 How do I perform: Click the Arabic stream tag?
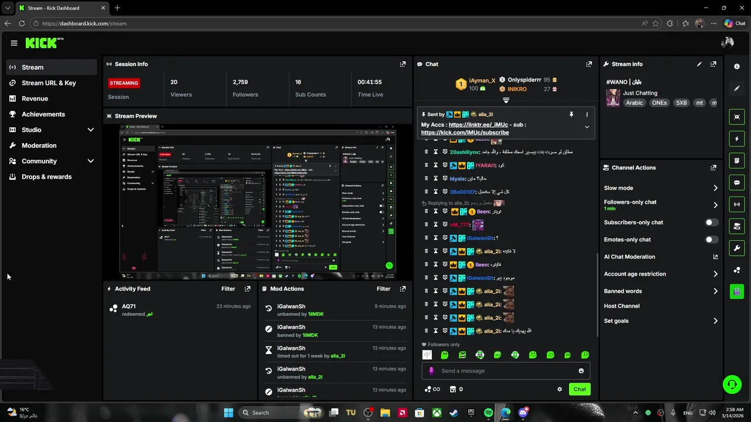634,103
